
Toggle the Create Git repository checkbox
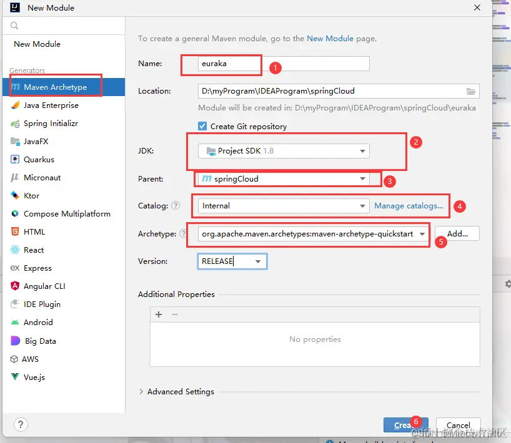202,126
